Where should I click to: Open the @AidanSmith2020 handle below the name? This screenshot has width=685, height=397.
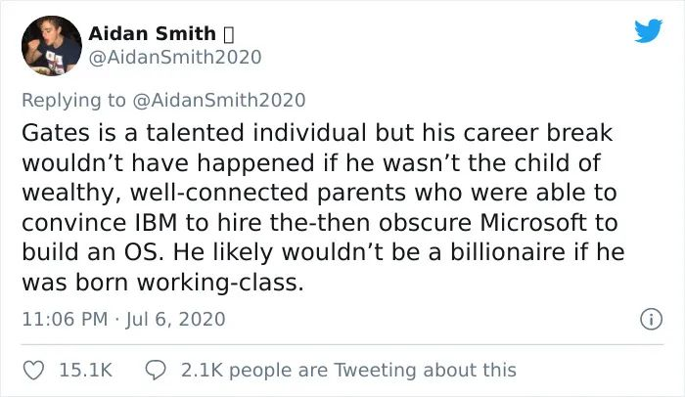point(175,58)
